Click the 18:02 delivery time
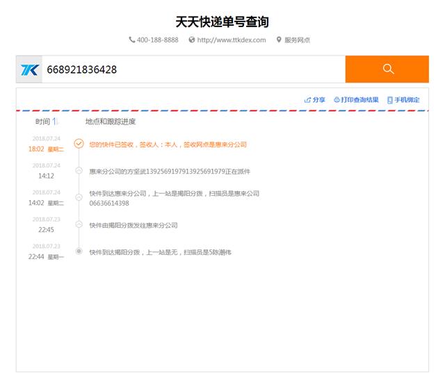 click(36, 149)
